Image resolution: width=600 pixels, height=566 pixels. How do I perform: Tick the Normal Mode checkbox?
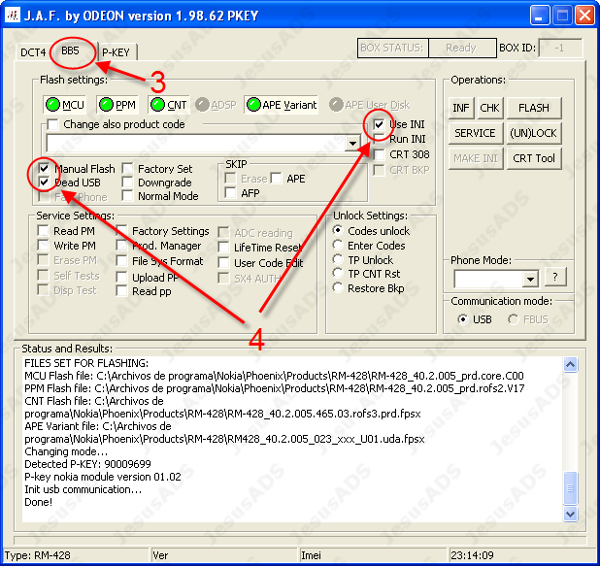pos(127,196)
